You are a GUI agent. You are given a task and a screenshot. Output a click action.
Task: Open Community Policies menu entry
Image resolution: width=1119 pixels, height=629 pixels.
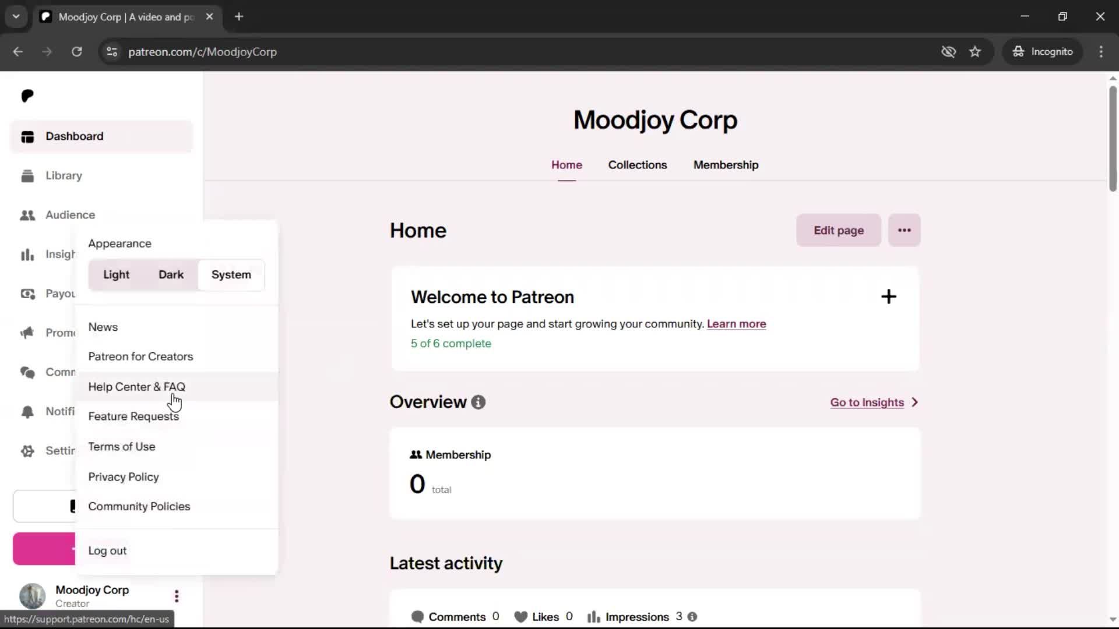coord(177,507)
